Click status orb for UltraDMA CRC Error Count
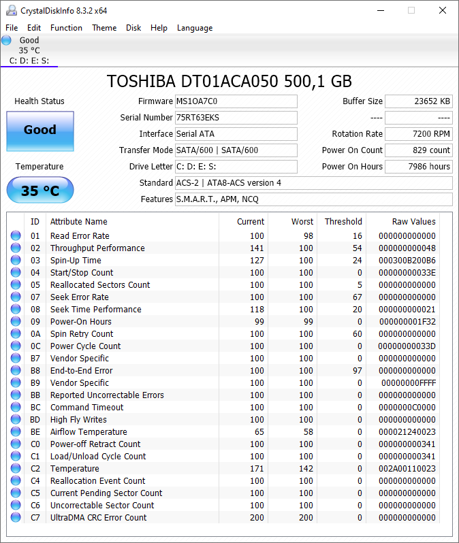This screenshot has height=543, width=459. tap(16, 517)
